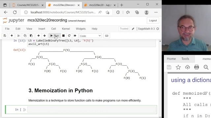Go back with the browser back arrow
The image size is (211, 118).
point(6,12)
